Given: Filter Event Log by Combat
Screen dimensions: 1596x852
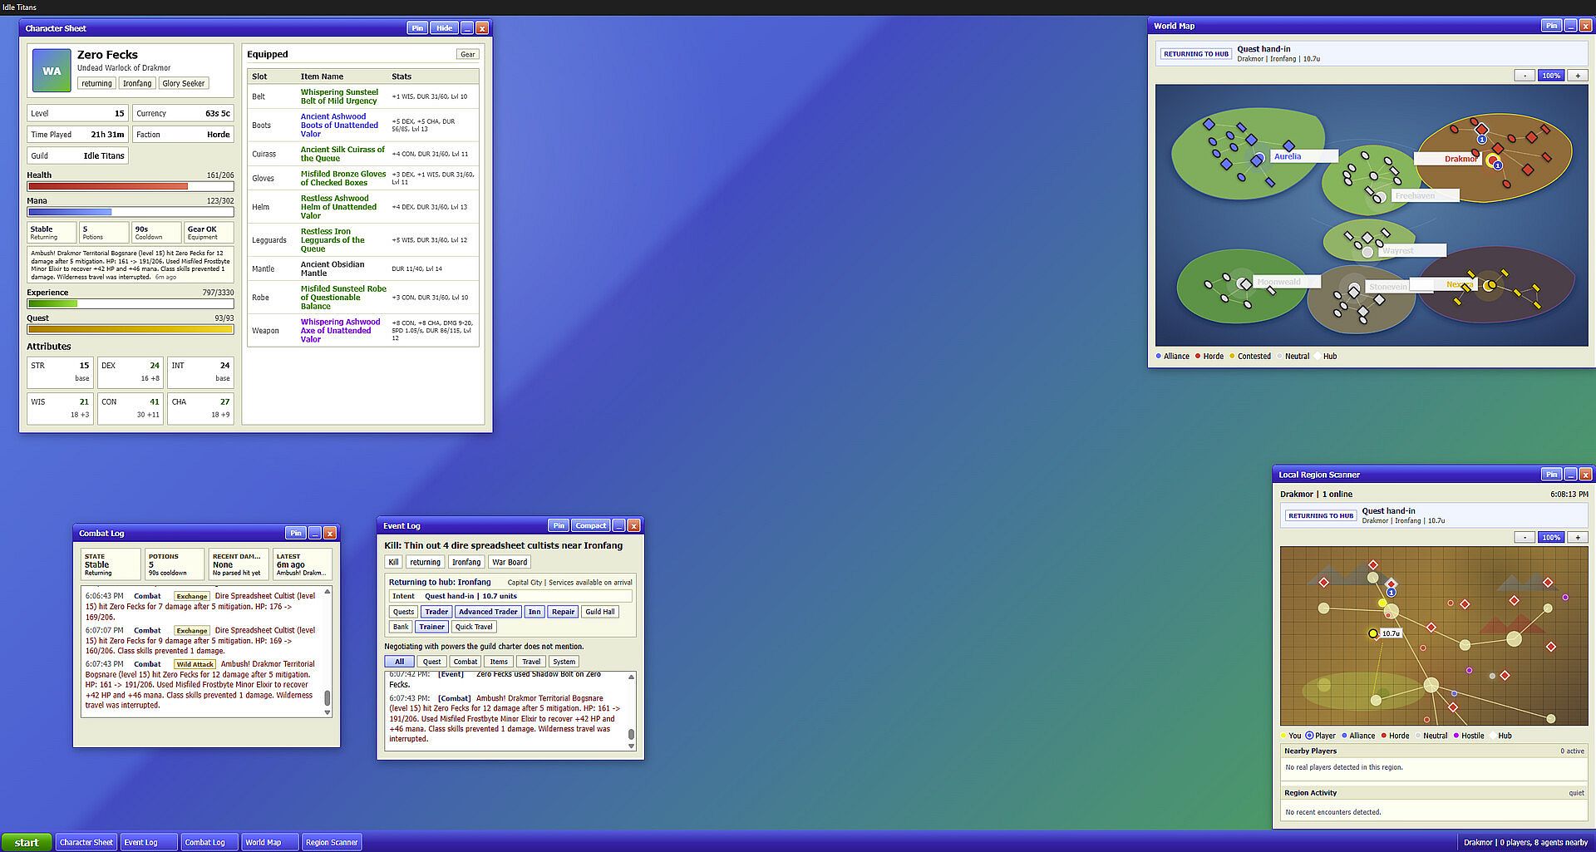Looking at the screenshot, I should [x=465, y=662].
